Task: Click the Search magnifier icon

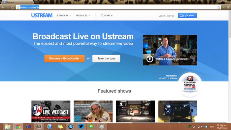Action: (x=102, y=15)
